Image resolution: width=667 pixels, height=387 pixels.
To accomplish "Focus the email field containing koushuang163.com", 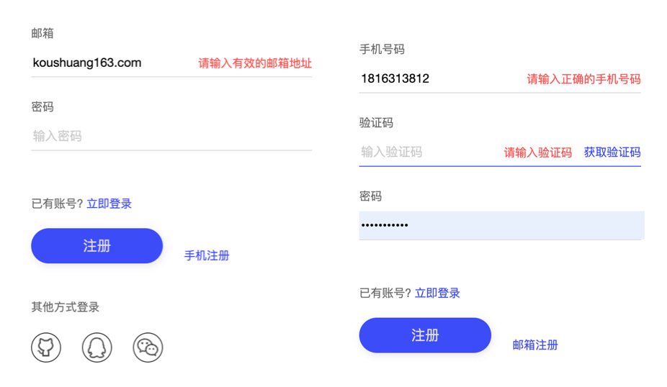I will tap(108, 63).
